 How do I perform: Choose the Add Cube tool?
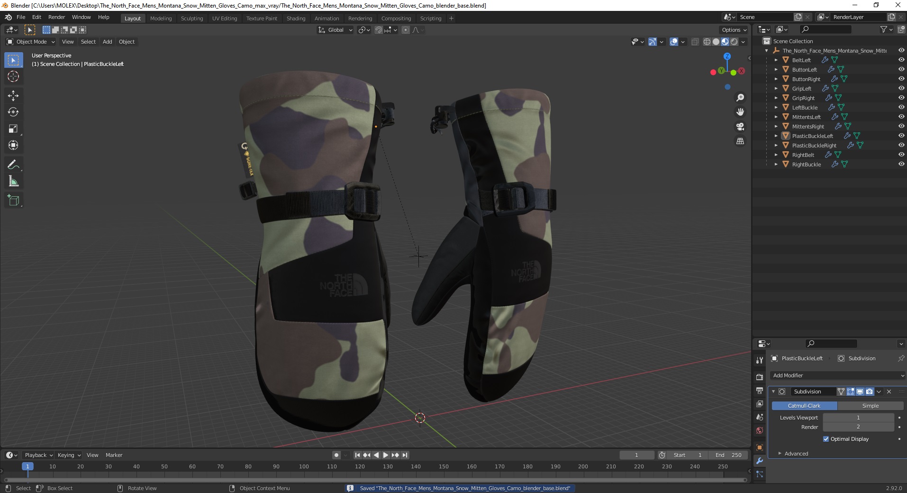[13, 201]
